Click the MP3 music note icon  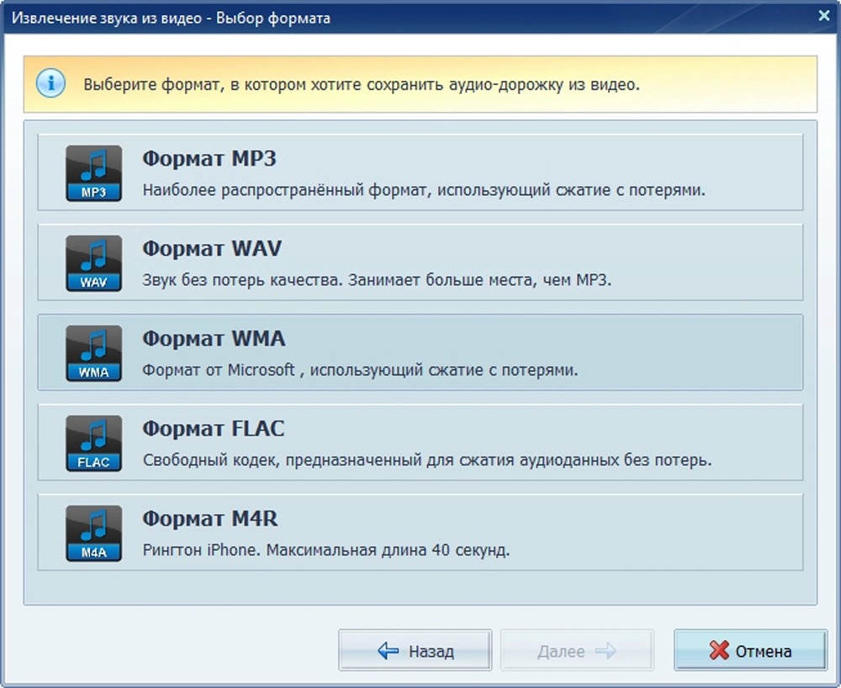pyautogui.click(x=94, y=173)
